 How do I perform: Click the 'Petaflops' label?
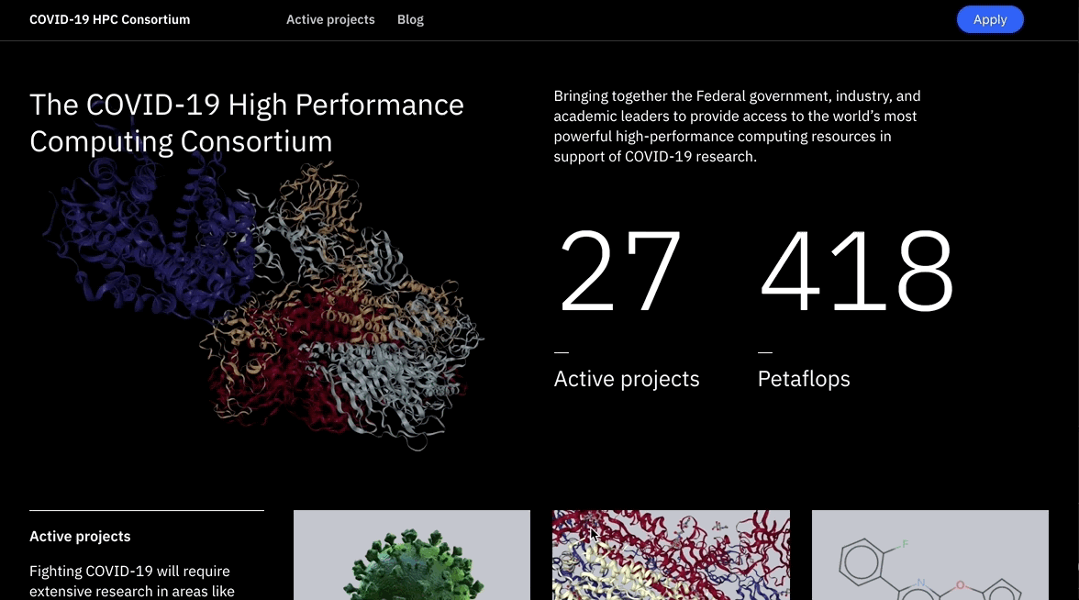[803, 378]
